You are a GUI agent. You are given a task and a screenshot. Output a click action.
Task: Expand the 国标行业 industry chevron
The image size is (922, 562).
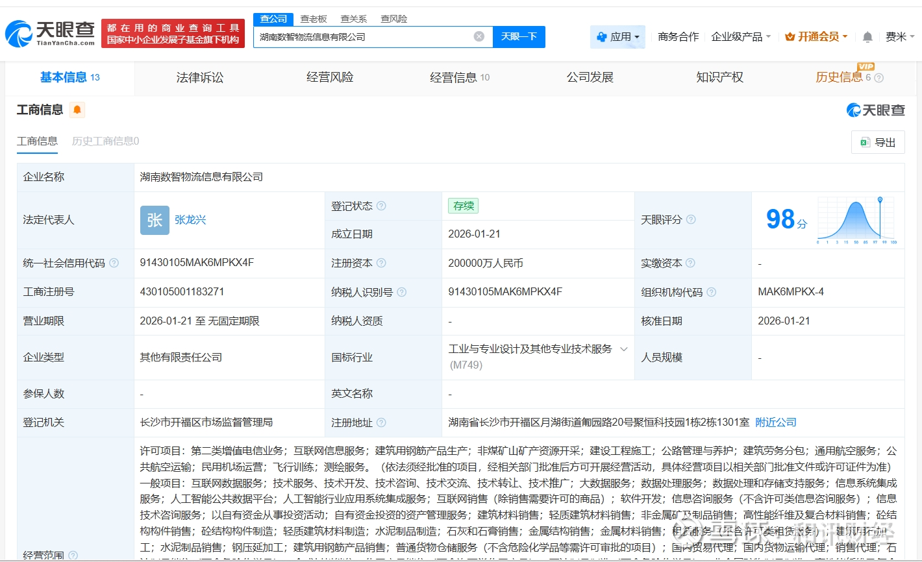[x=624, y=349]
